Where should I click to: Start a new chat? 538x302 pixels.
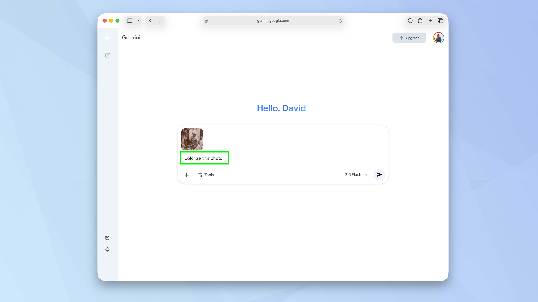107,55
